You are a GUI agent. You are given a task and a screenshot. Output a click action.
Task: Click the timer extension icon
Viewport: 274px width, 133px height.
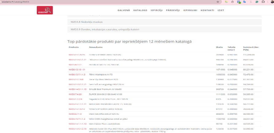232,2
